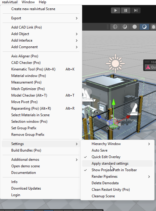Screen dimensions: 156x211
Task: Expand the Add Object submenu
Action: (41, 34)
